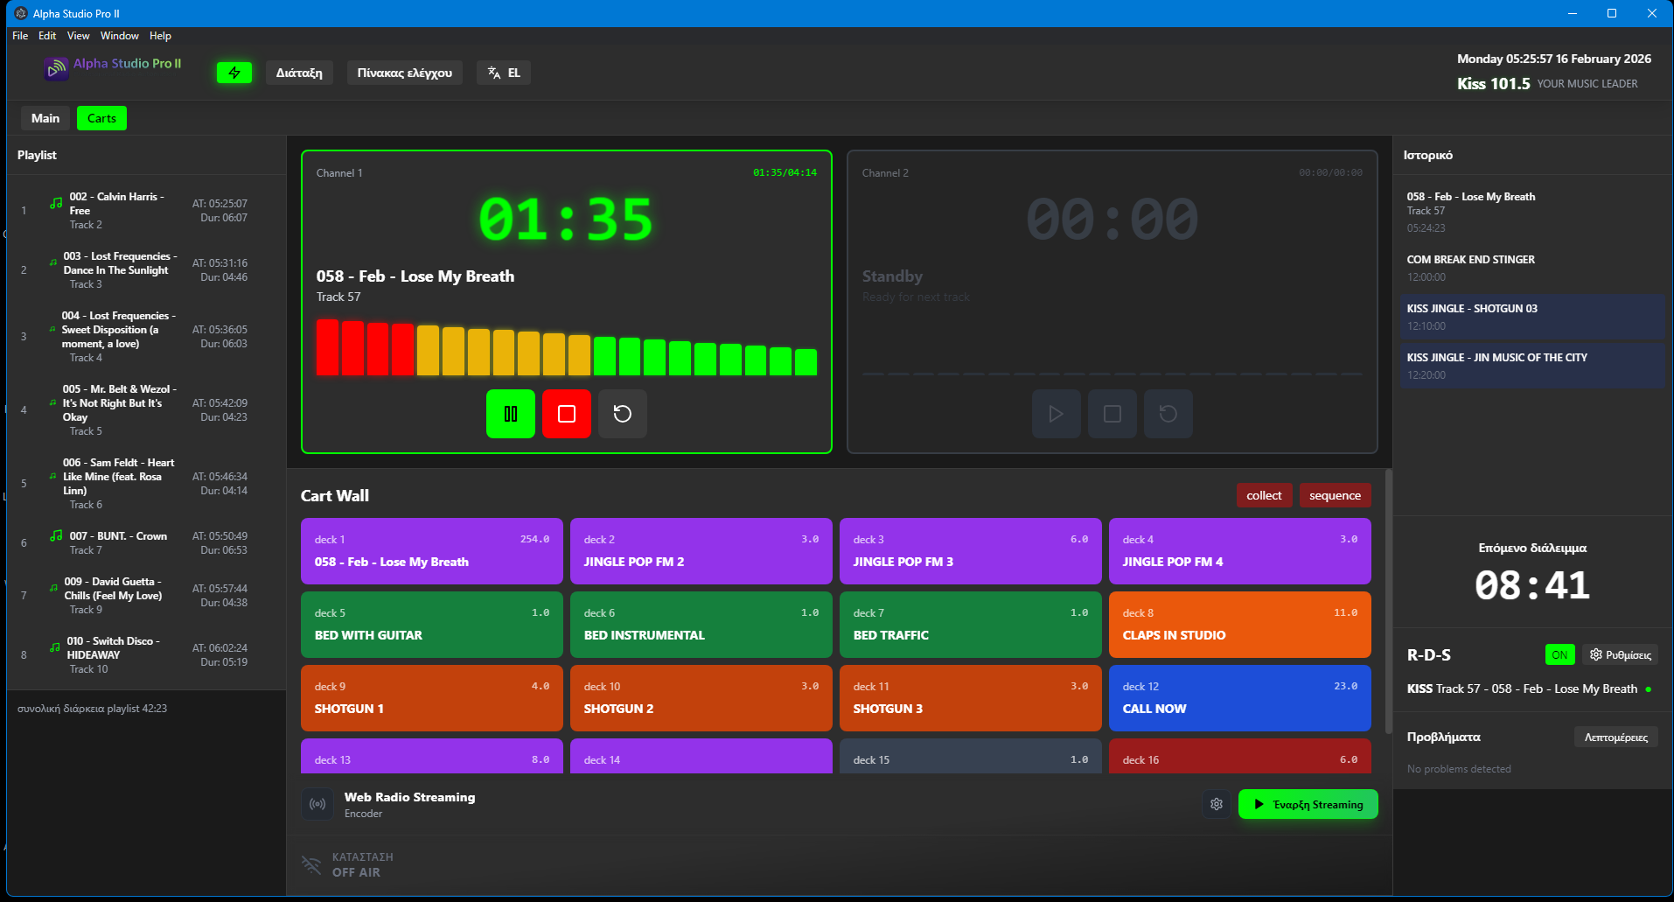Click the Web Radio Streaming broadcast icon
The image size is (1674, 902).
coord(318,804)
